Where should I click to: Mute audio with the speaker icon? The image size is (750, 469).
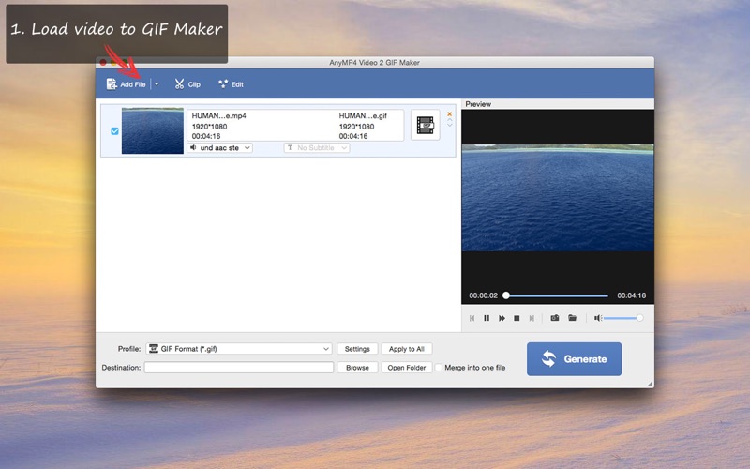[597, 318]
